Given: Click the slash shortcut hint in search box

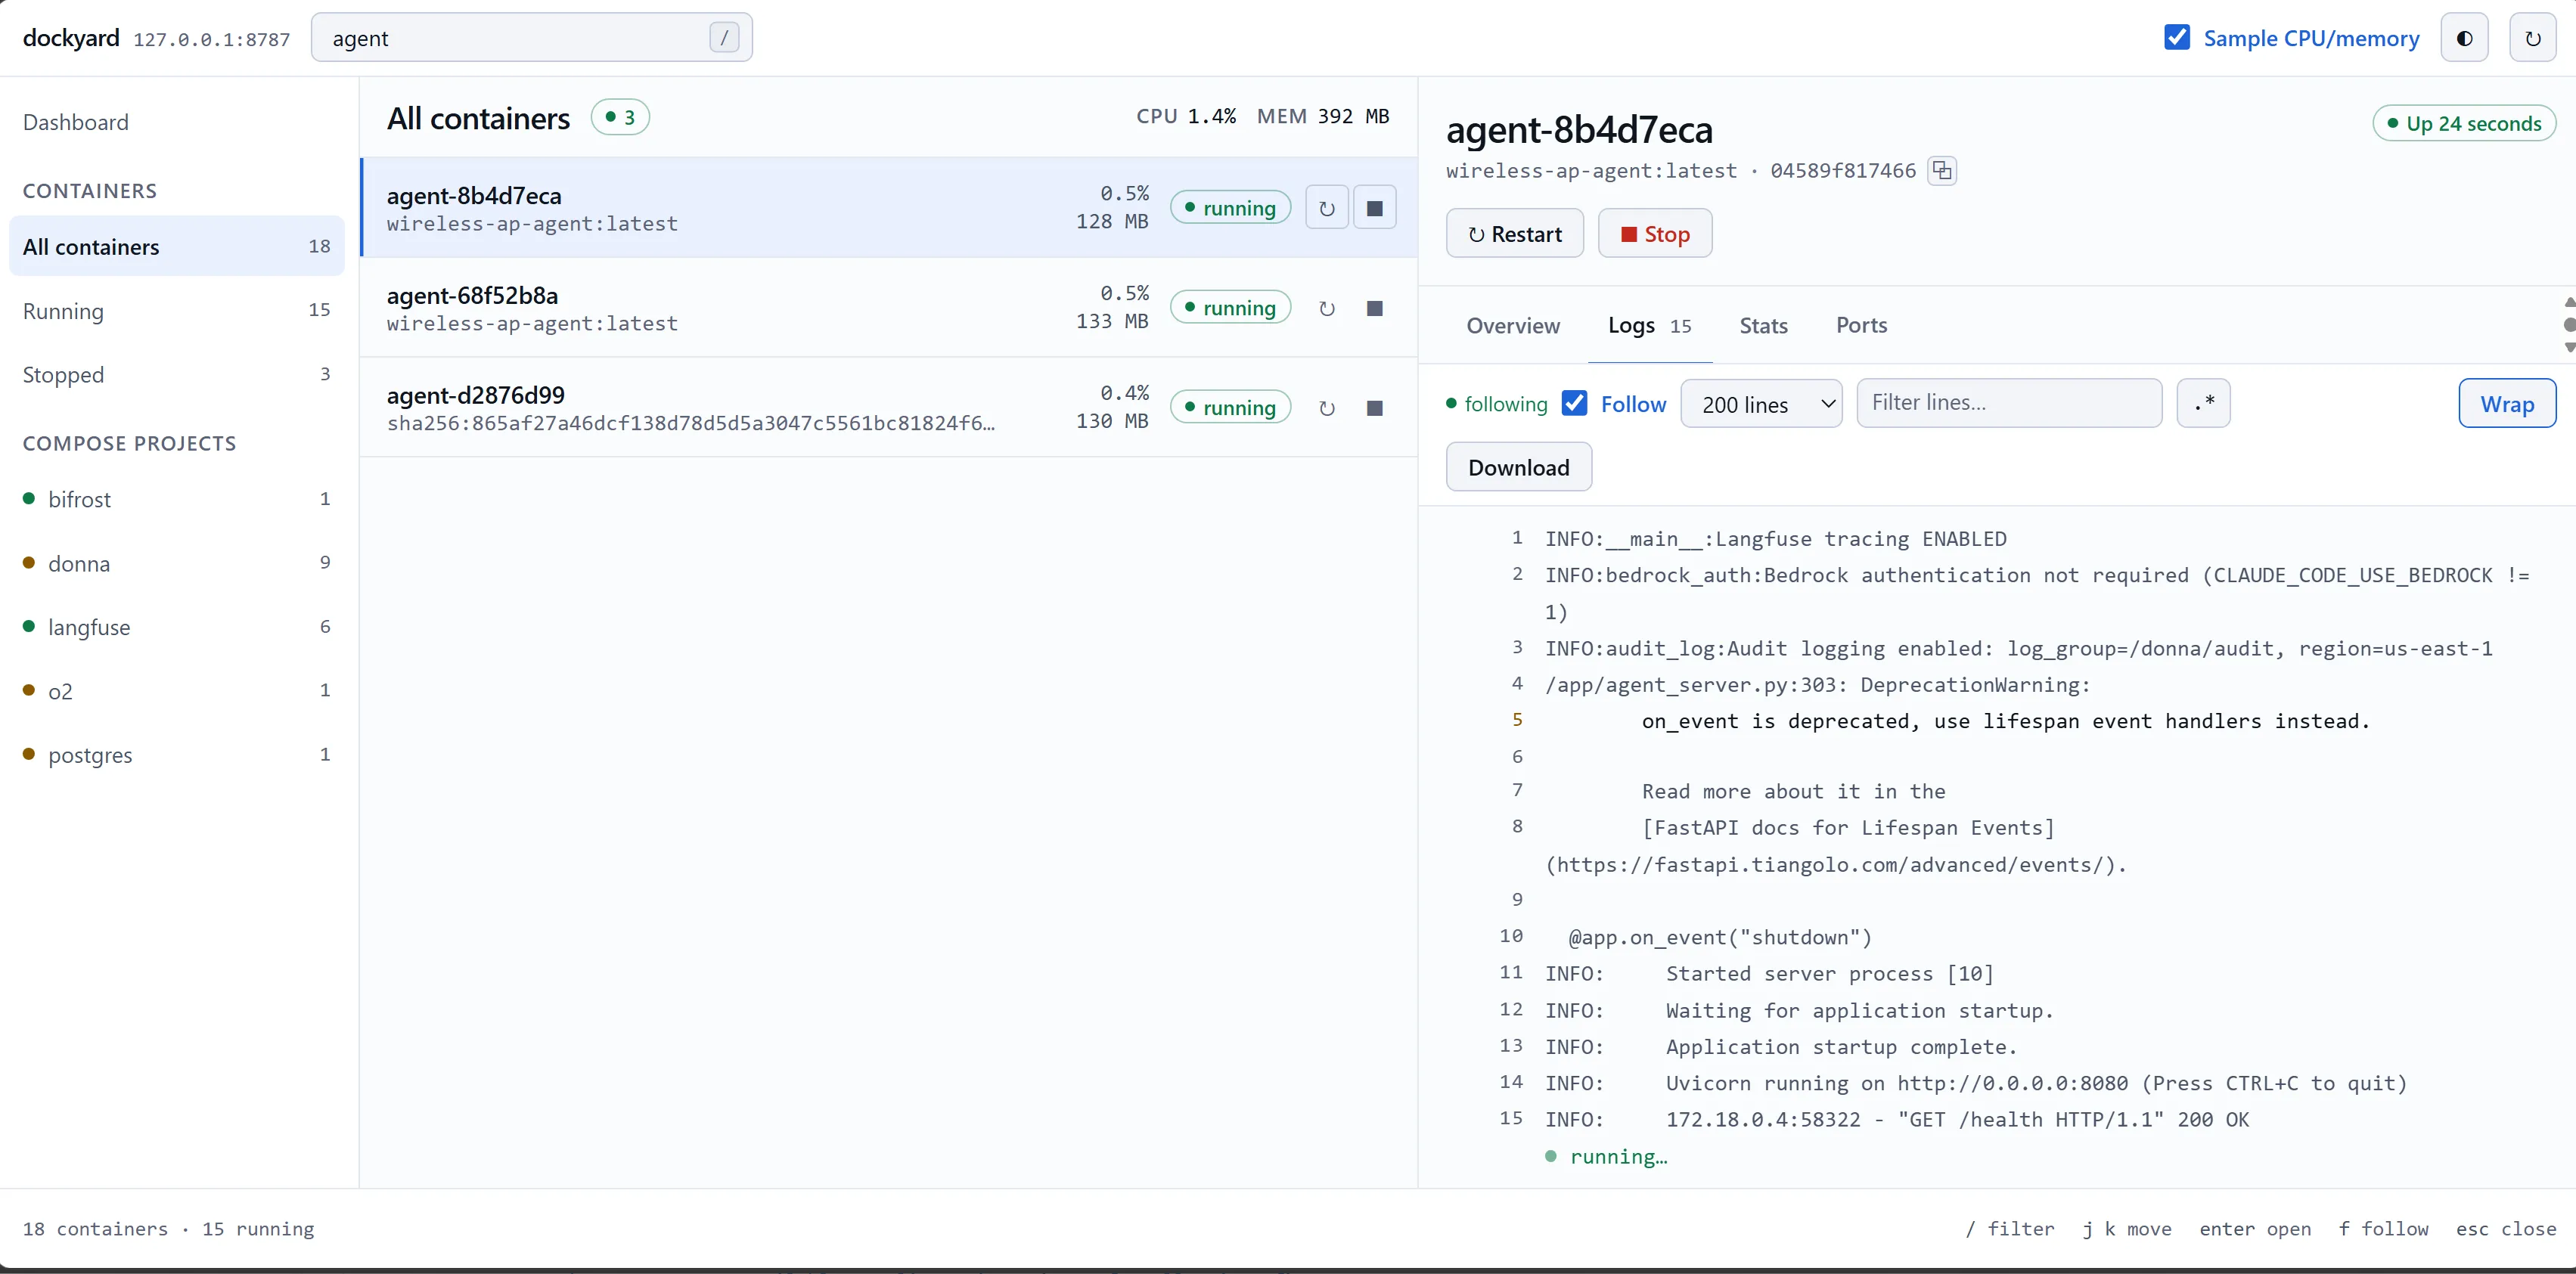Looking at the screenshot, I should [724, 38].
